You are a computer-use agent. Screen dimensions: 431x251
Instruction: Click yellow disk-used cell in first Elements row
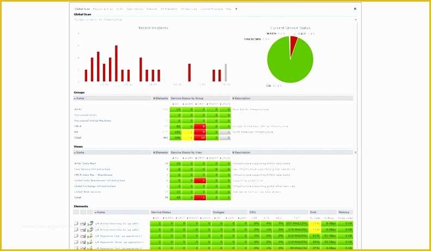click(x=315, y=224)
